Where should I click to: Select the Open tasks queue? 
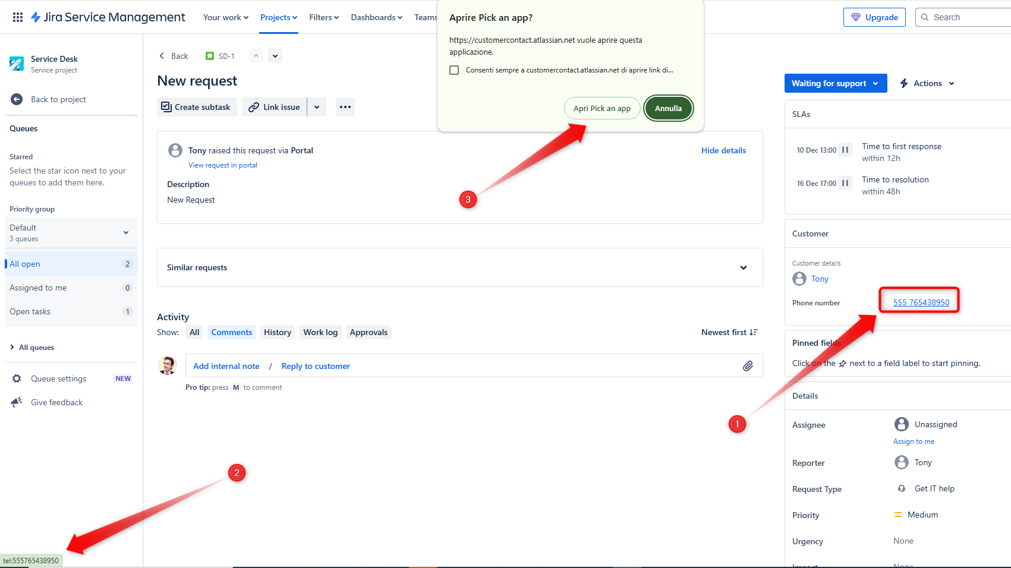pos(71,311)
